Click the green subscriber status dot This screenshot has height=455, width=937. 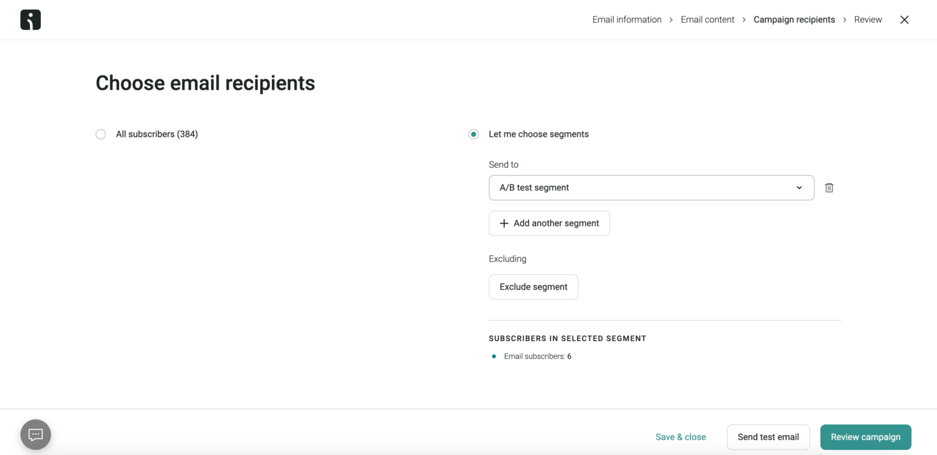[x=493, y=356]
